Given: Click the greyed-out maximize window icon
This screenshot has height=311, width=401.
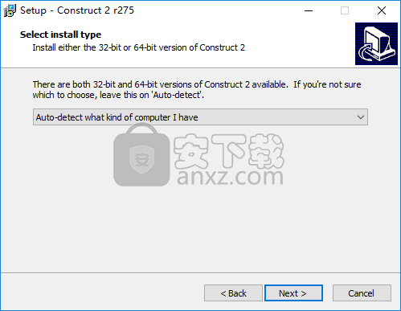Looking at the screenshot, I should click(x=345, y=10).
